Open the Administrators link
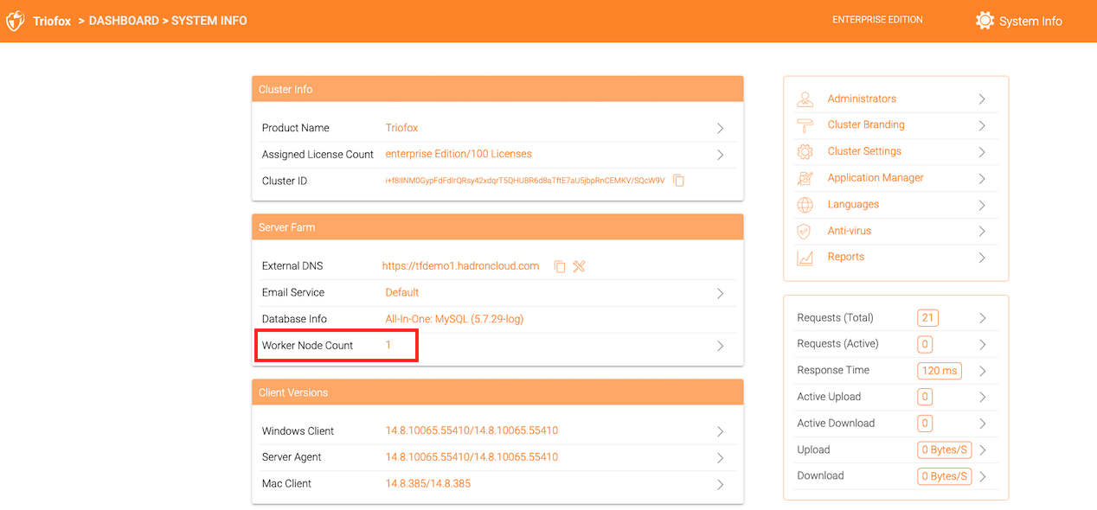The height and width of the screenshot is (510, 1097). 862,99
